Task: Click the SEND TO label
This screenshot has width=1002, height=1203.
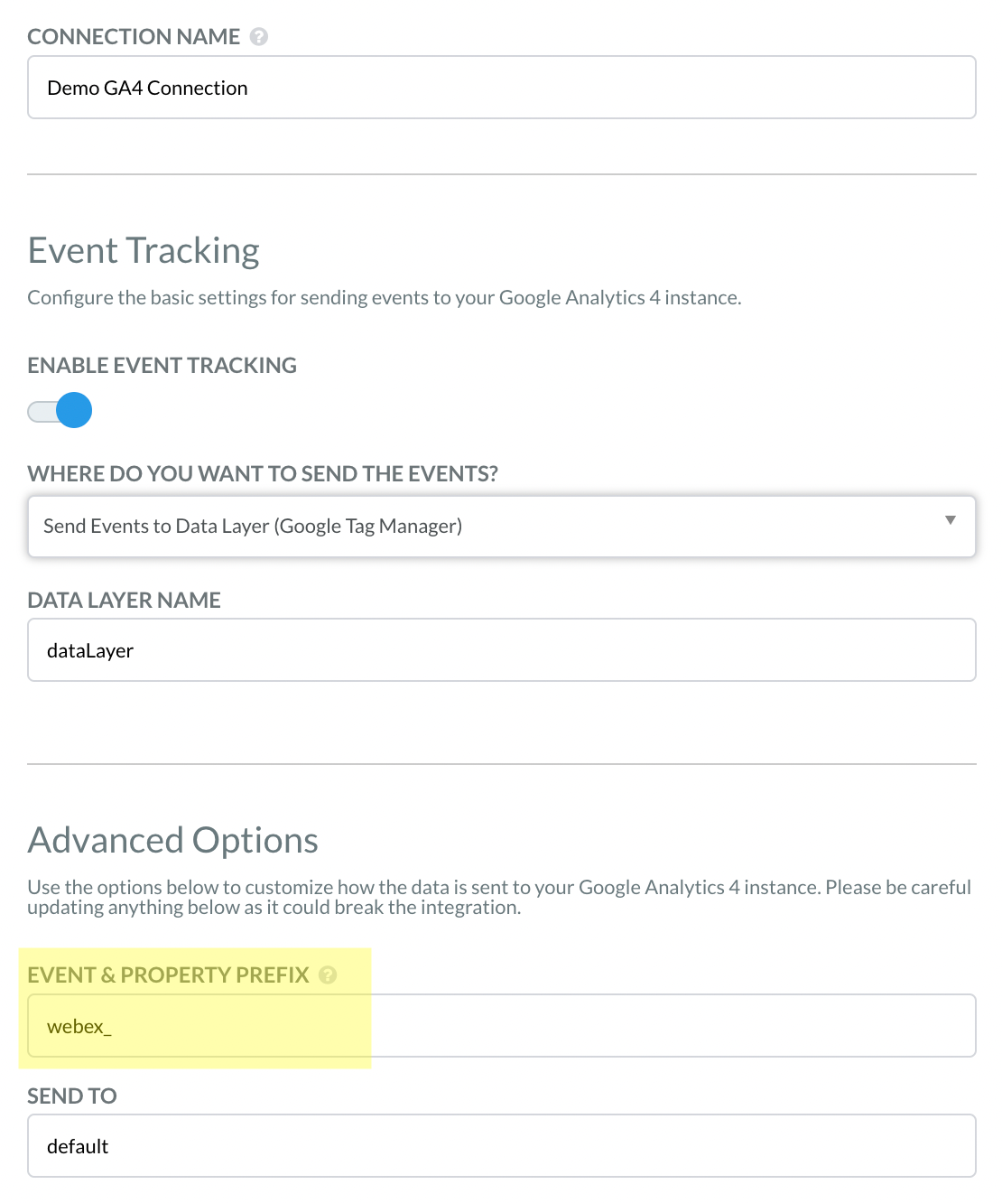Action: tap(72, 1096)
